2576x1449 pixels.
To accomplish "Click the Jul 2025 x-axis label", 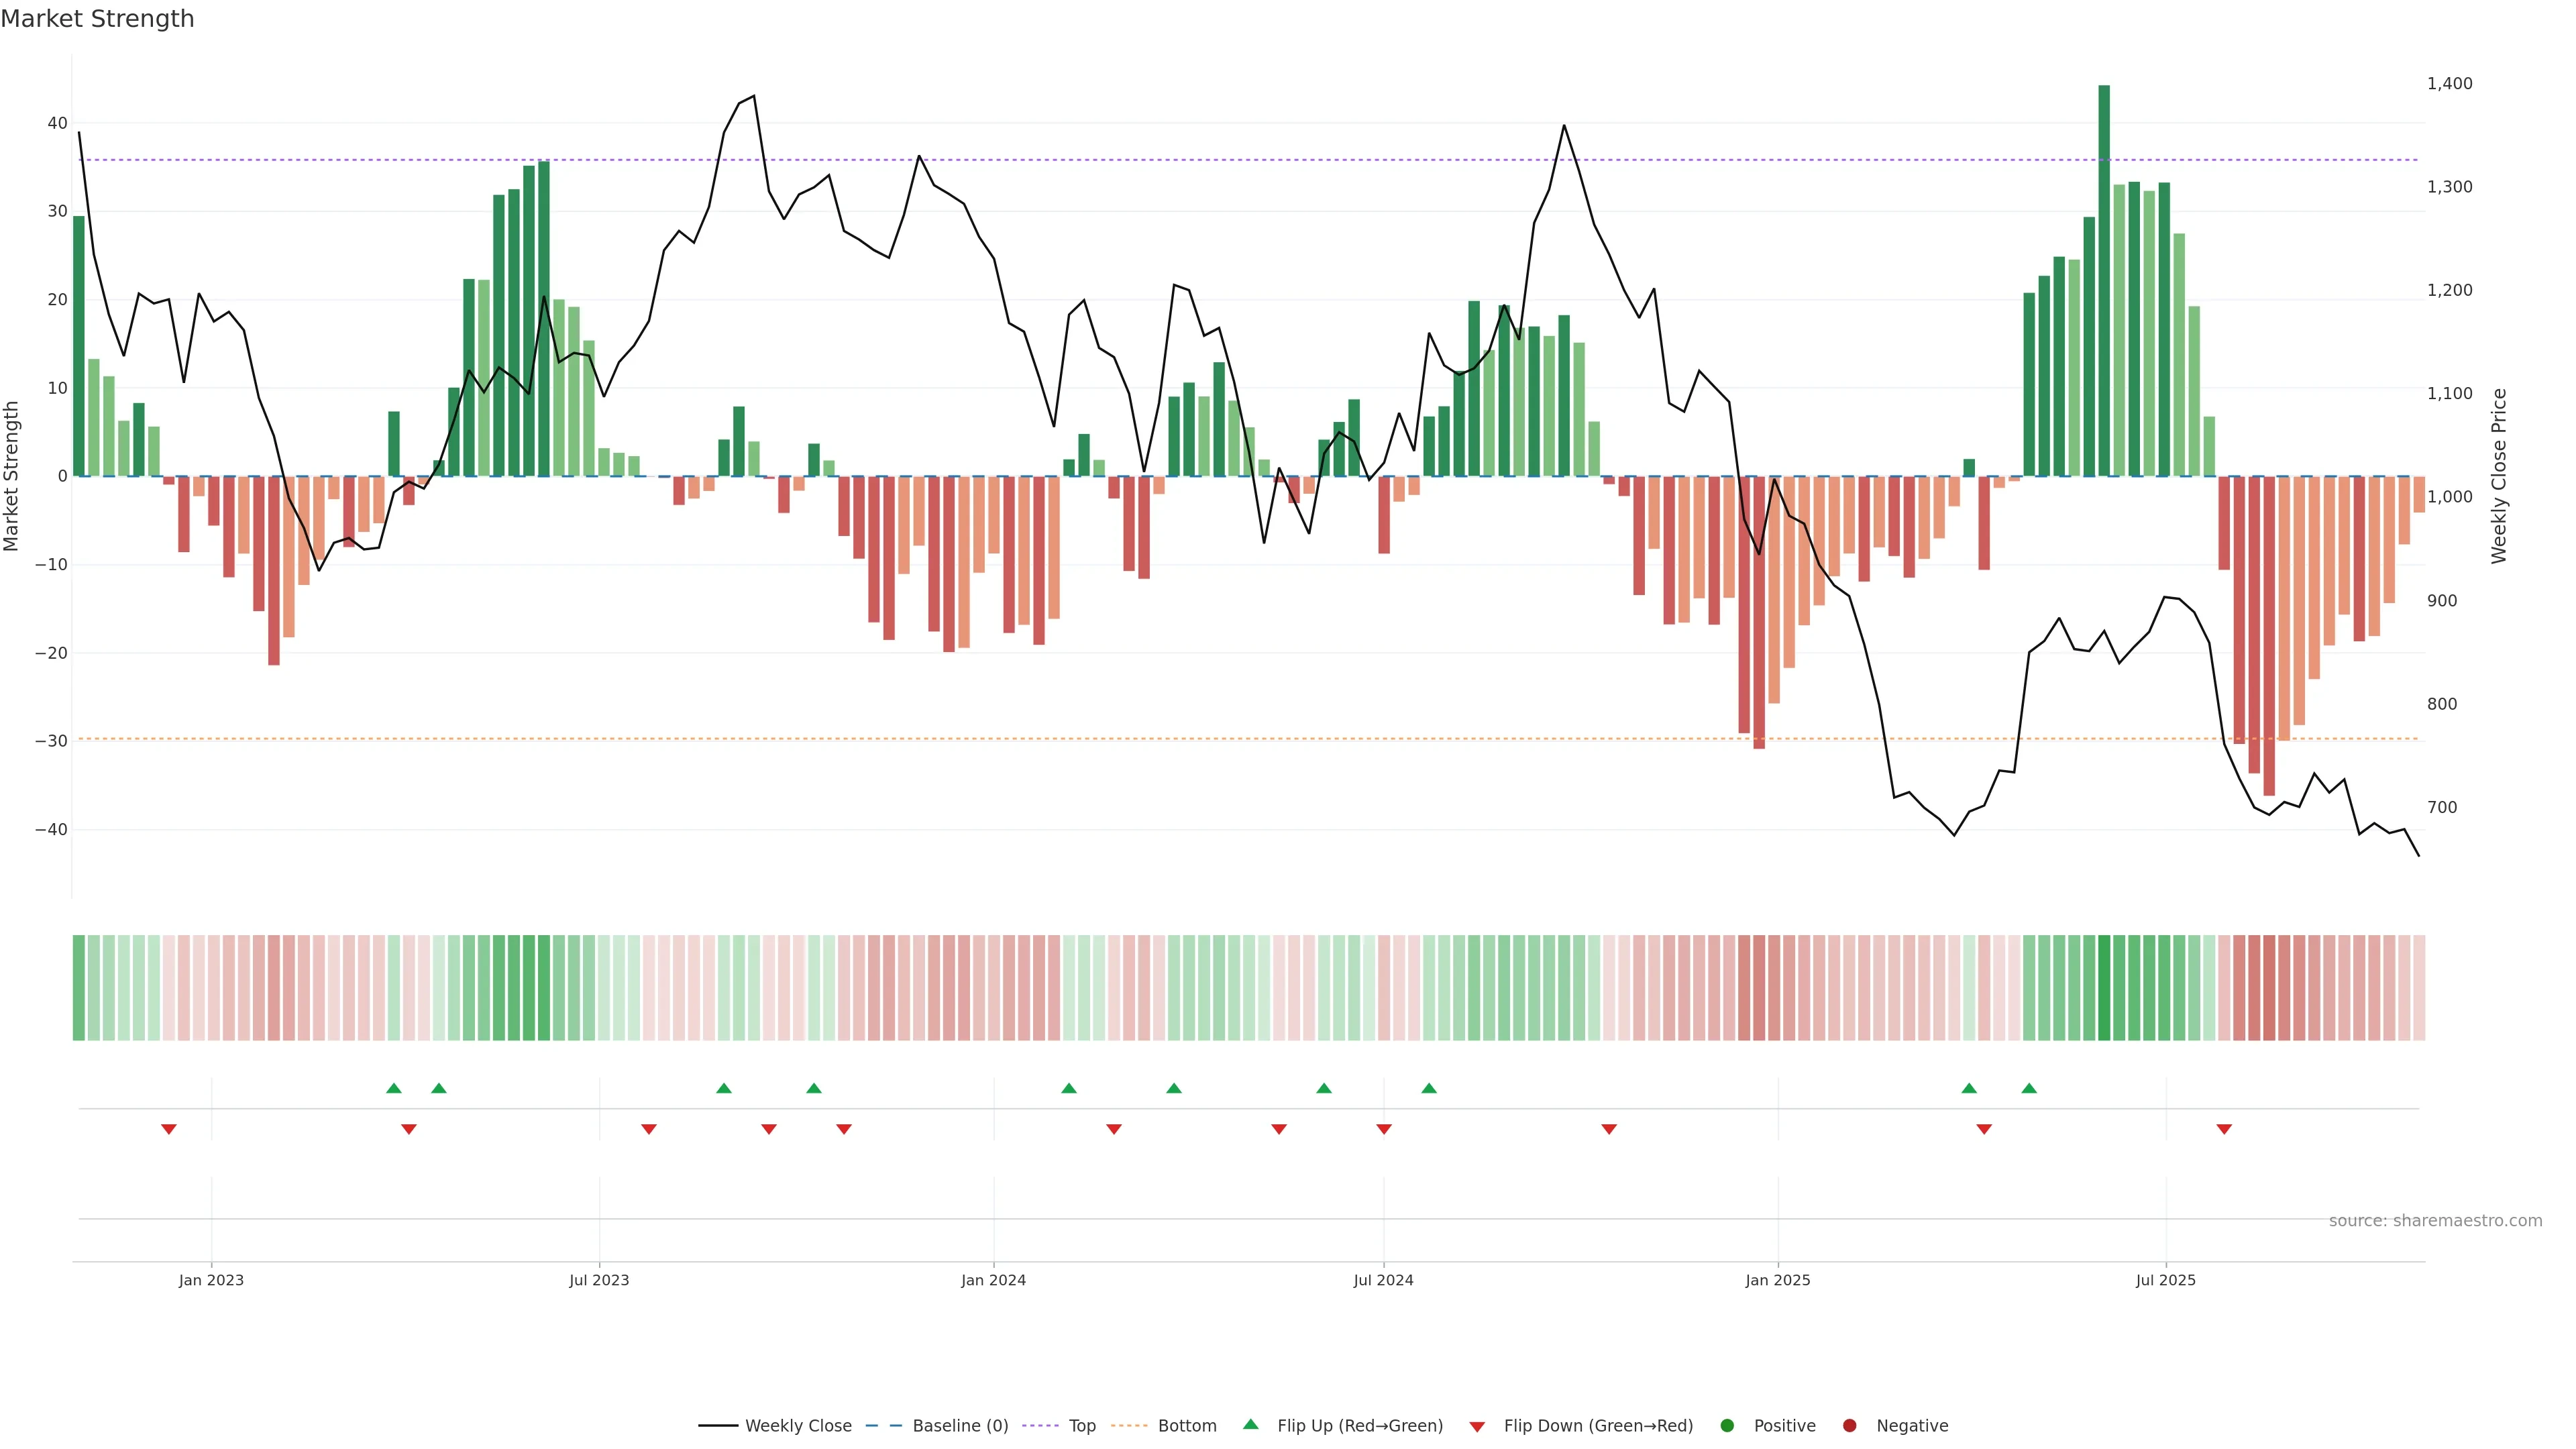I will [2165, 1280].
